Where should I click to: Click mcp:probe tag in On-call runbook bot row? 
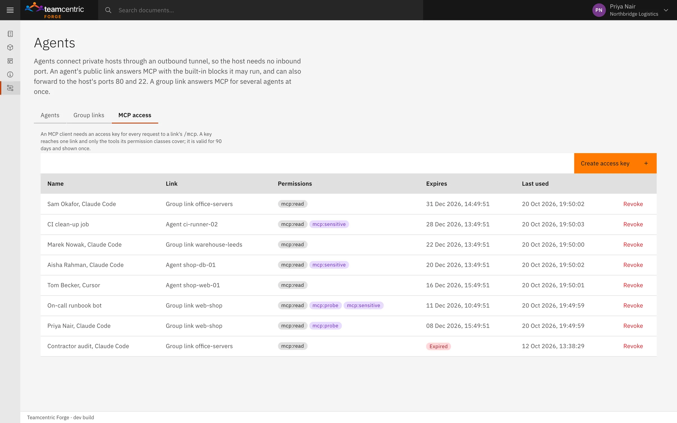click(x=325, y=305)
